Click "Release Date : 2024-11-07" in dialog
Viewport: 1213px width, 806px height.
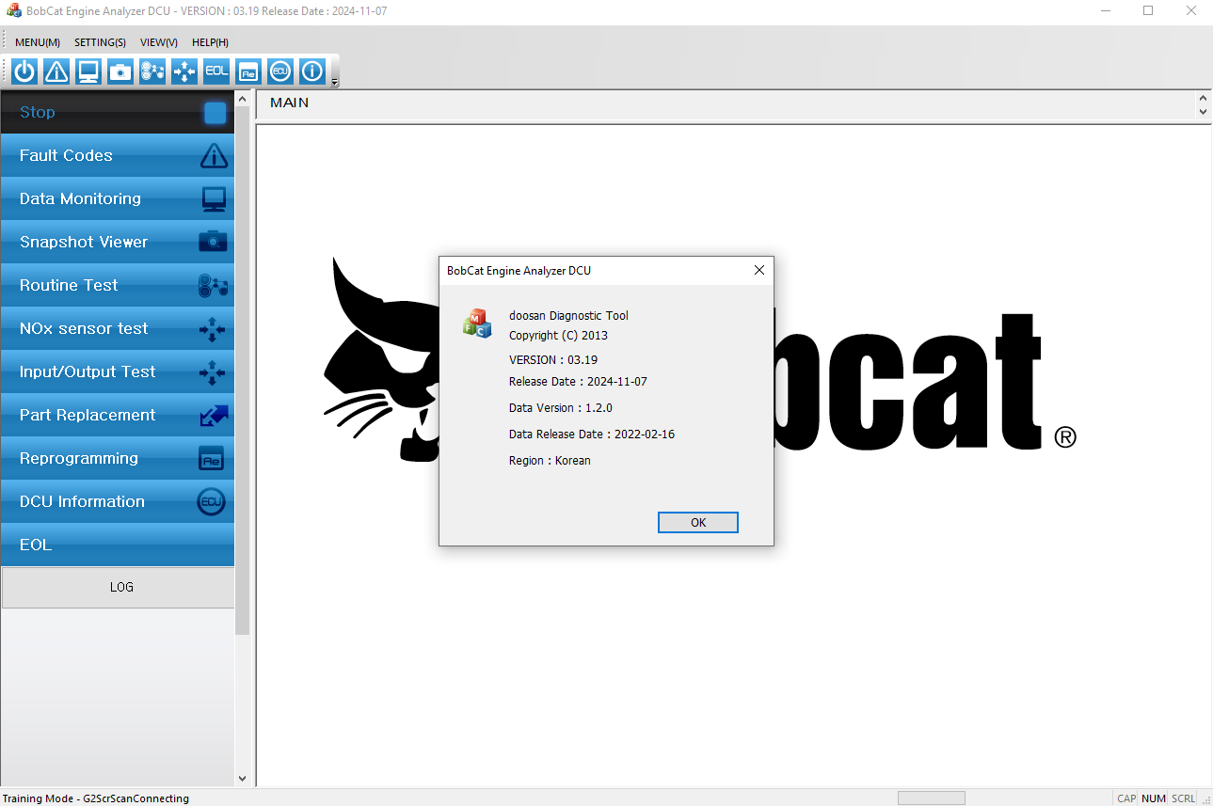pyautogui.click(x=578, y=382)
